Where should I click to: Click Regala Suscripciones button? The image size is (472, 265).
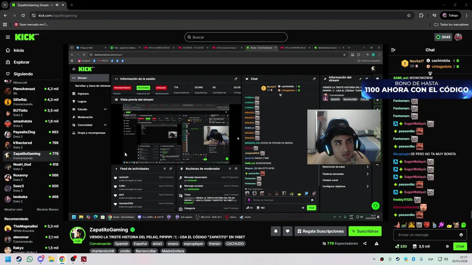click(x=320, y=231)
